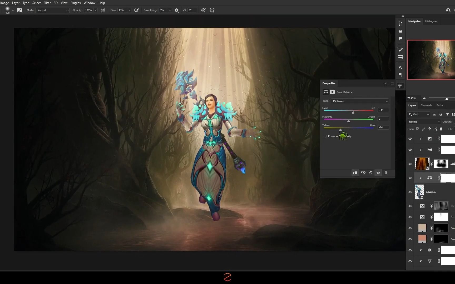Click the Navigator zoom slider handle
The image size is (455, 284).
[x=447, y=99]
